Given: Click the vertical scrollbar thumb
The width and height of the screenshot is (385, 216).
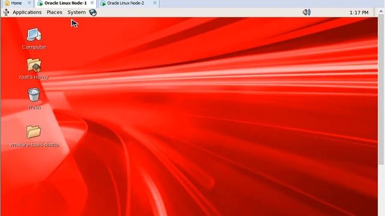Looking at the screenshot, I should (x=381, y=89).
